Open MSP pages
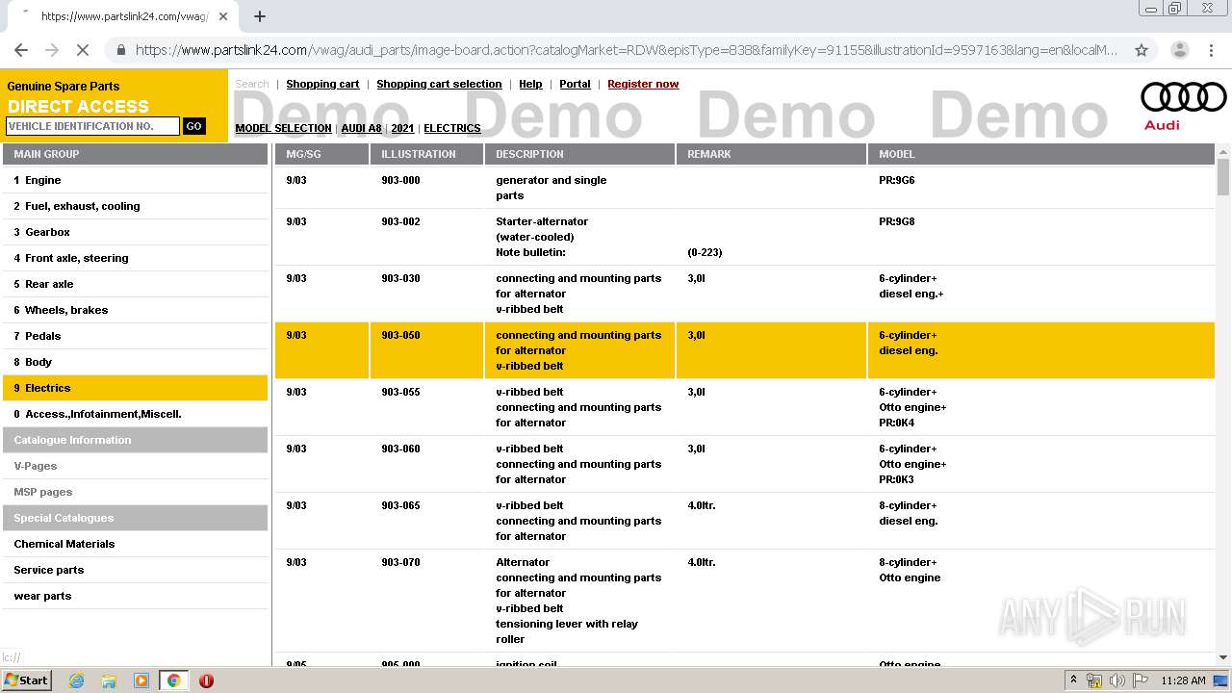Image resolution: width=1232 pixels, height=693 pixels. tap(135, 492)
